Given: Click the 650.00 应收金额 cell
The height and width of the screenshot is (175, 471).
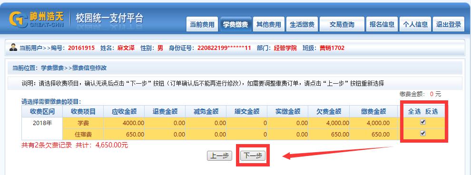Looking at the screenshot, I should [x=124, y=134].
